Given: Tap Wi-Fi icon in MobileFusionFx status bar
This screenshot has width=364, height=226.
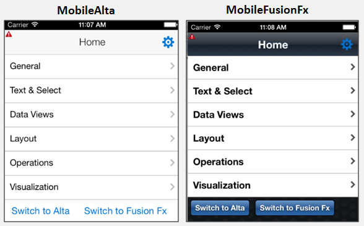Looking at the screenshot, I should tap(217, 27).
